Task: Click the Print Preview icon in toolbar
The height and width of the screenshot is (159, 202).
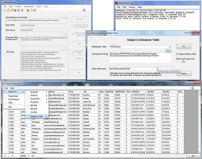Action: (22, 10)
